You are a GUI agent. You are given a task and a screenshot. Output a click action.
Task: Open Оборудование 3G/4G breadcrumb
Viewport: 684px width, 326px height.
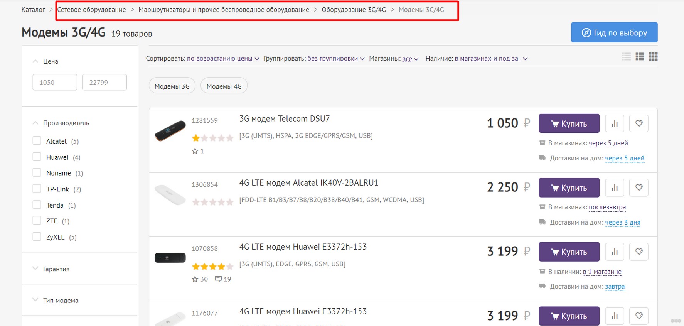pos(354,10)
